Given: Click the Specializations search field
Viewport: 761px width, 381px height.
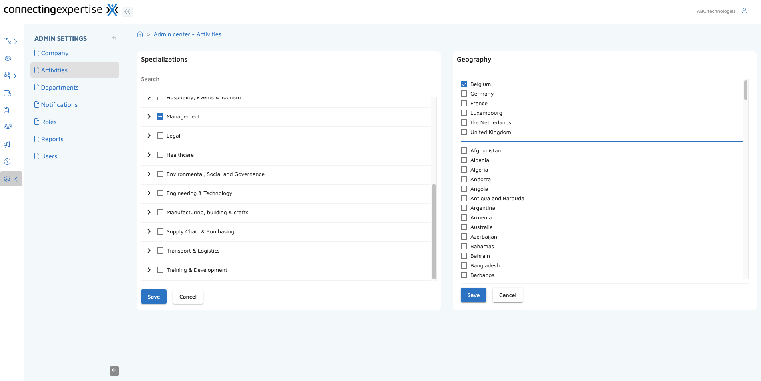Looking at the screenshot, I should click(288, 79).
